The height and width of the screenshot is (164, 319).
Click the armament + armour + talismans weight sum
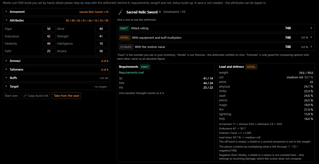tap(250, 124)
